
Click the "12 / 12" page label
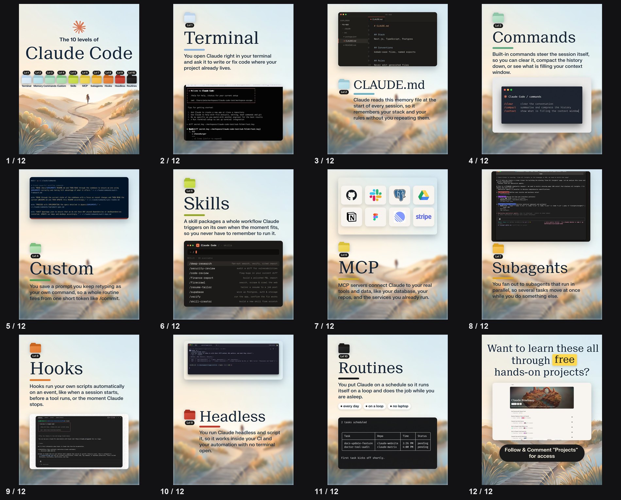tap(481, 492)
